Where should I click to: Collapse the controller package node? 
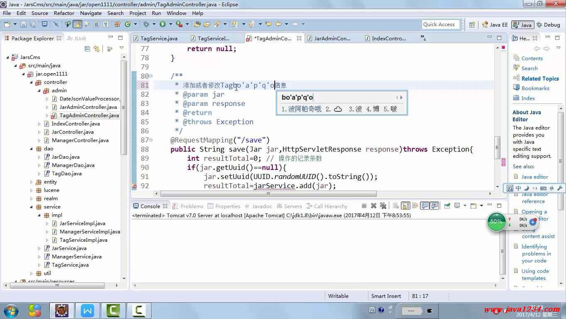(31, 82)
